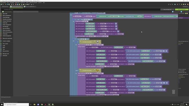Open the Math blocks category
Screen dimensions: 189x106
4,47
